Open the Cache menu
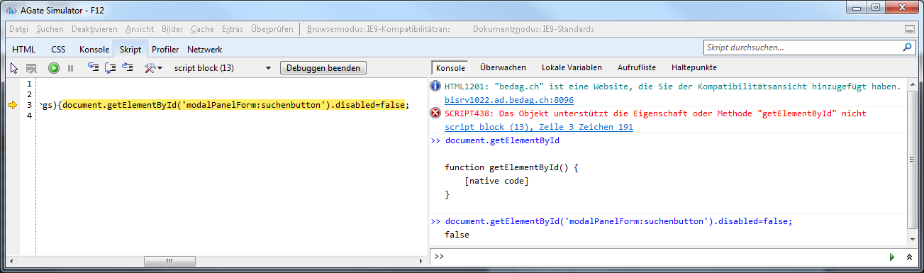The image size is (924, 273). (202, 29)
